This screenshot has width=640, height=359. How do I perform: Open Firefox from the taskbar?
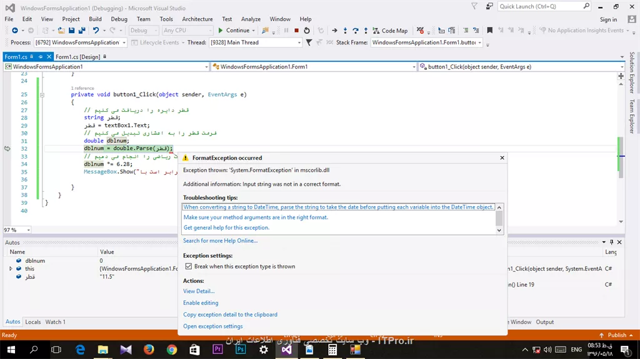tap(149, 350)
